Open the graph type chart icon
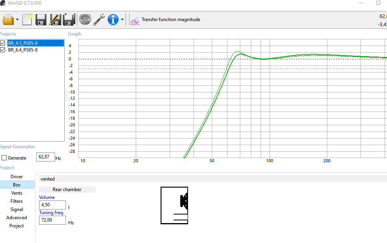 [x=134, y=20]
